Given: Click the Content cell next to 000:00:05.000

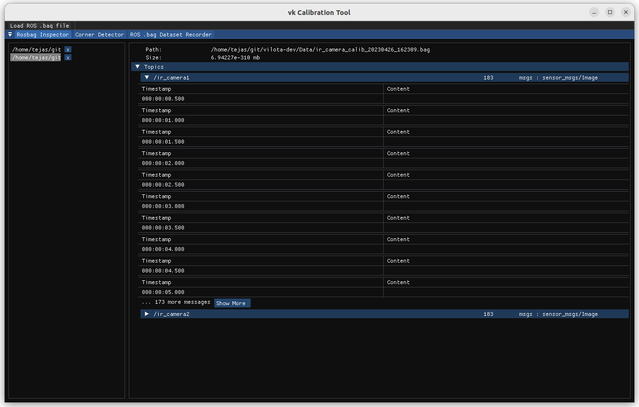Looking at the screenshot, I should click(506, 292).
